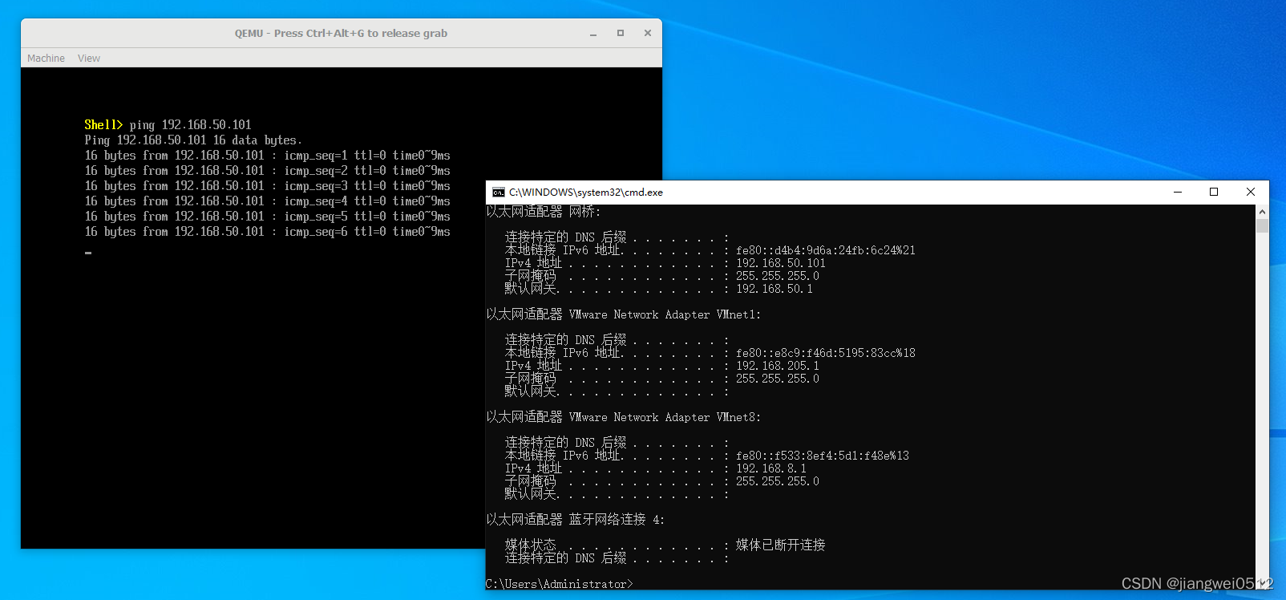1286x600 pixels.
Task: Maximize the QEMU window
Action: [x=620, y=34]
